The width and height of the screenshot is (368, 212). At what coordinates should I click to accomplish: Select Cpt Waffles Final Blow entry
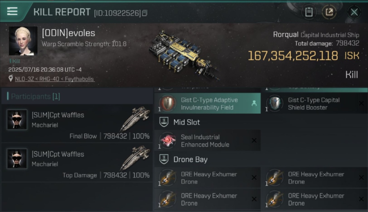pos(77,124)
